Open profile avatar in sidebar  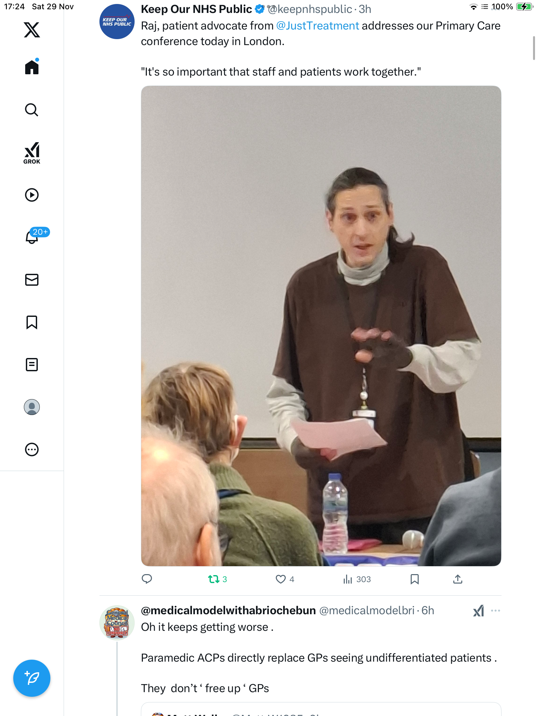point(32,407)
